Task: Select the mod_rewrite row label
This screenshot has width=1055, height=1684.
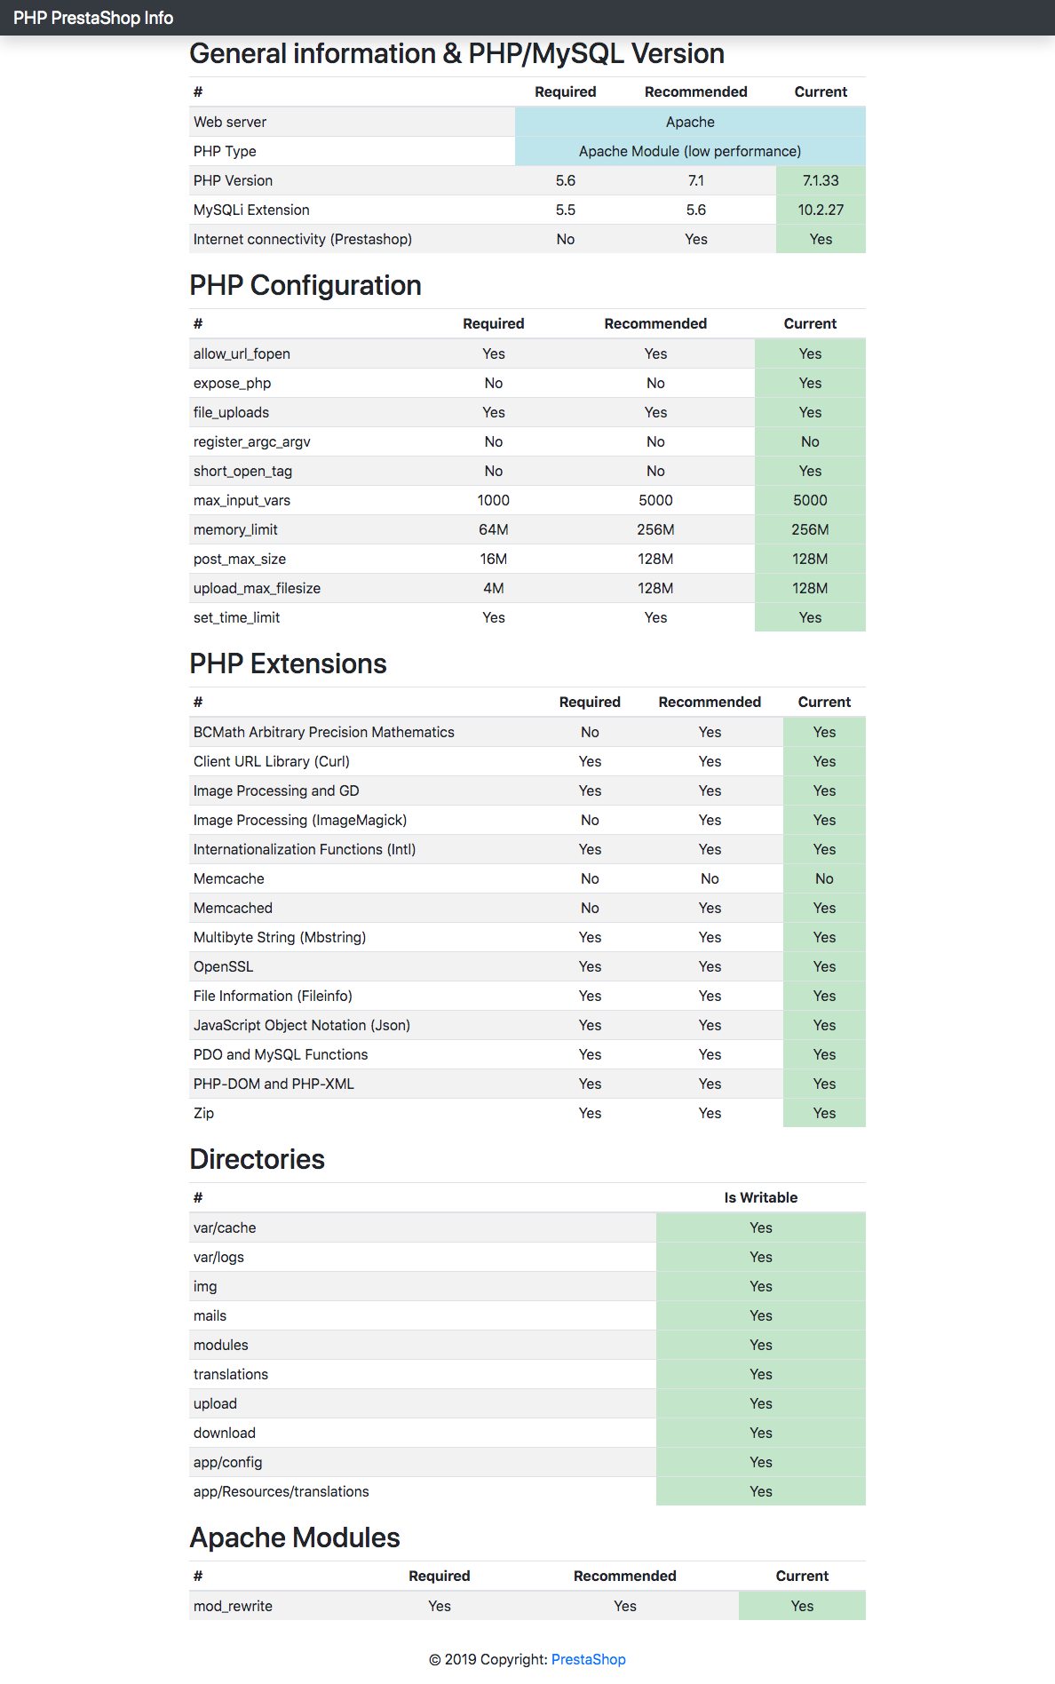Action: click(x=233, y=1606)
